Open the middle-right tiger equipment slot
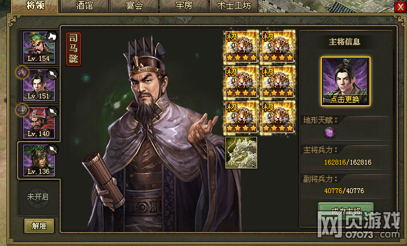This screenshot has height=246, width=407. (278, 82)
